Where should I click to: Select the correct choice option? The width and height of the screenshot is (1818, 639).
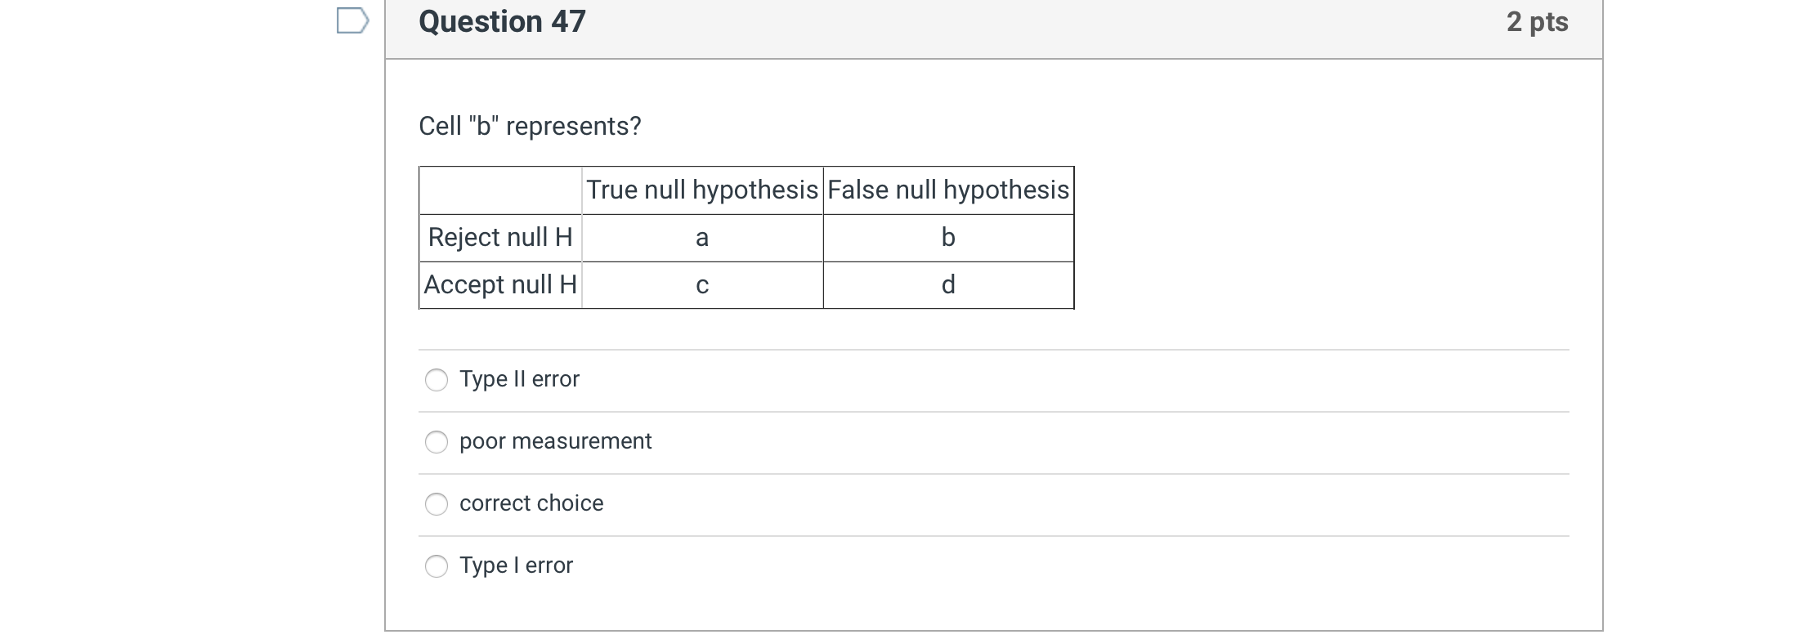437,504
